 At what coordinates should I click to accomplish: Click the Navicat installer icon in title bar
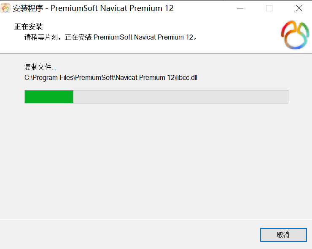(5, 8)
